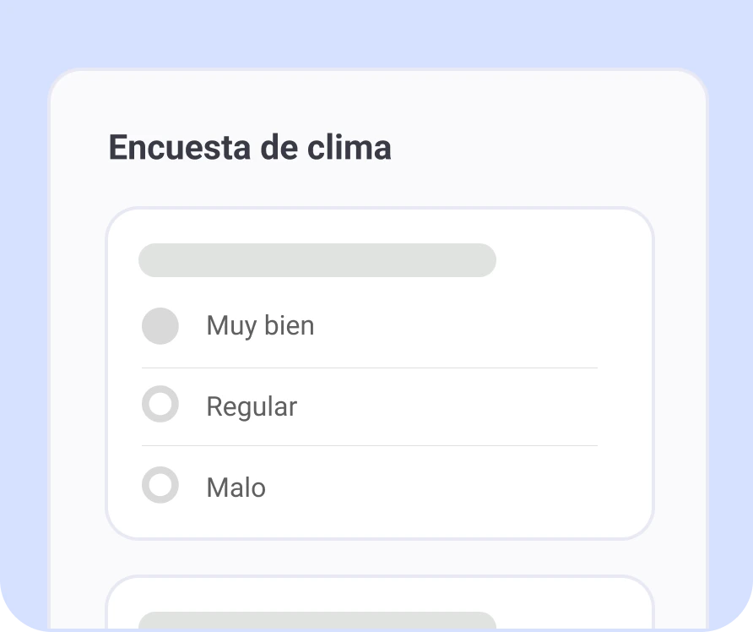Select the filled radio indicator next to Muy bien

pyautogui.click(x=160, y=325)
